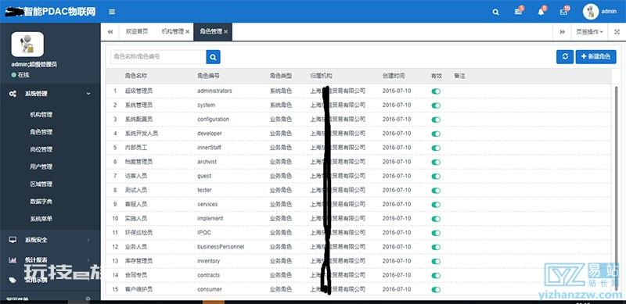Screen dimensions: 626x304
Task: Expand the 系统安全 sidebar menu
Action: [x=50, y=240]
